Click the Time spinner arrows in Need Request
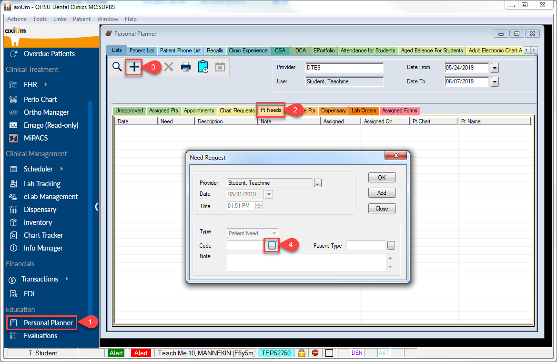 259,206
